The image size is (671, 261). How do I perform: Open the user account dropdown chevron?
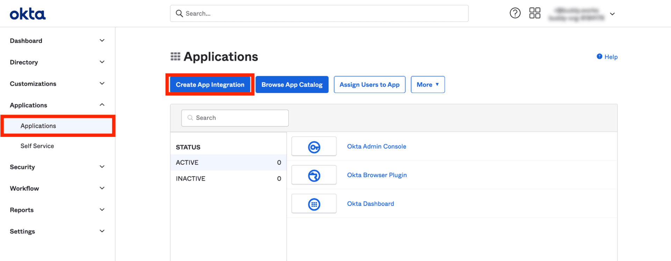[x=612, y=14]
